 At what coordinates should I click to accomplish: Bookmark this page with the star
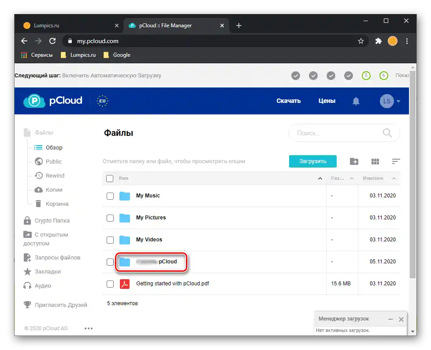pyautogui.click(x=360, y=41)
